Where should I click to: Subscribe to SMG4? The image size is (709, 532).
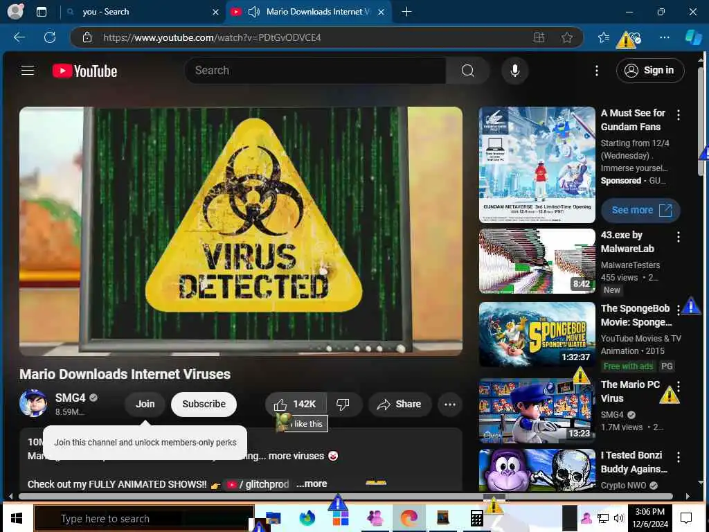tap(204, 404)
